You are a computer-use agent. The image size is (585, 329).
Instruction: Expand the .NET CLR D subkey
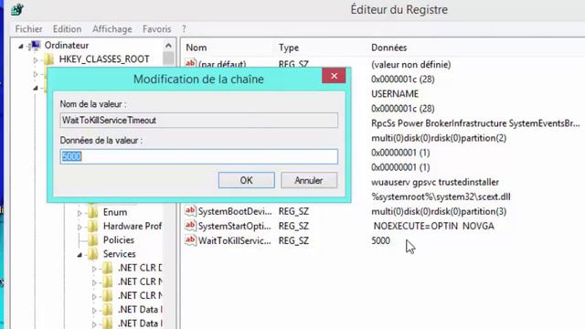pos(94,269)
